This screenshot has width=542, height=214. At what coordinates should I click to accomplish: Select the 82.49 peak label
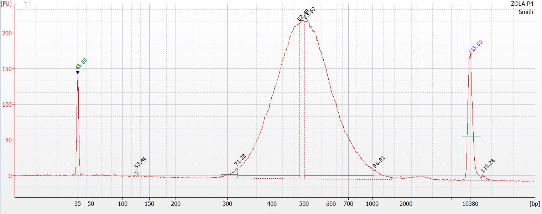coord(303,15)
